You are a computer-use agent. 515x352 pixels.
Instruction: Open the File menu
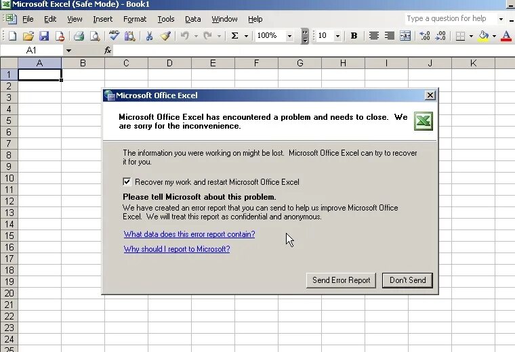click(28, 19)
